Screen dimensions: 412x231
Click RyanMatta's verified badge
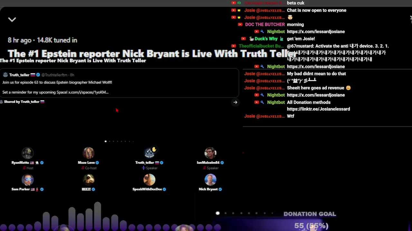point(42,163)
